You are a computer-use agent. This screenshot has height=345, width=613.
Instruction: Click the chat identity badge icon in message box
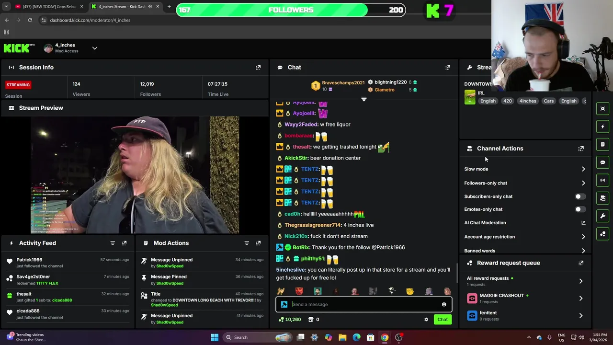pyautogui.click(x=284, y=304)
